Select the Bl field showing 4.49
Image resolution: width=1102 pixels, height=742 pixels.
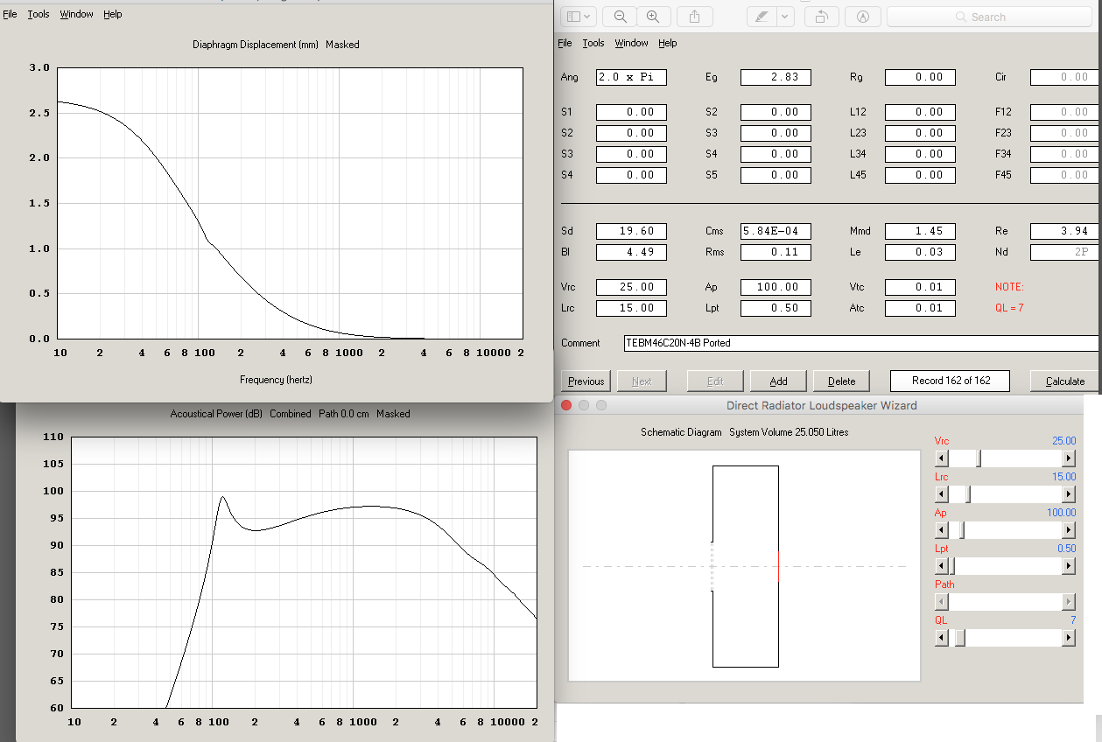click(x=631, y=252)
